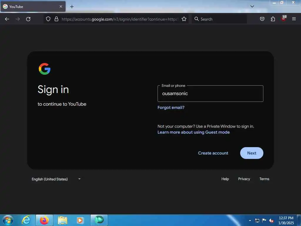
Task: Launch Internet Explorer from taskbar
Action: click(26, 220)
